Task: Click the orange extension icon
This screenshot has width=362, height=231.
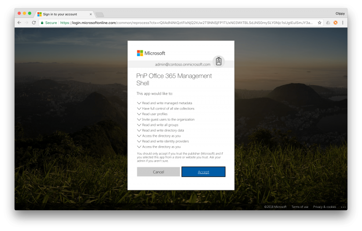Action: pyautogui.click(x=336, y=23)
